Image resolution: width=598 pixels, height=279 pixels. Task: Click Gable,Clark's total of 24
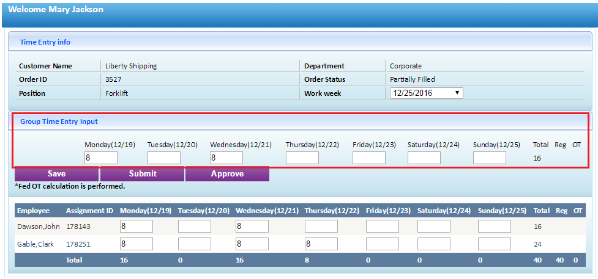(x=538, y=244)
